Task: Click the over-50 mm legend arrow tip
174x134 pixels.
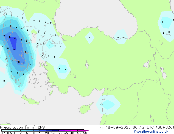Action: coord(87,130)
